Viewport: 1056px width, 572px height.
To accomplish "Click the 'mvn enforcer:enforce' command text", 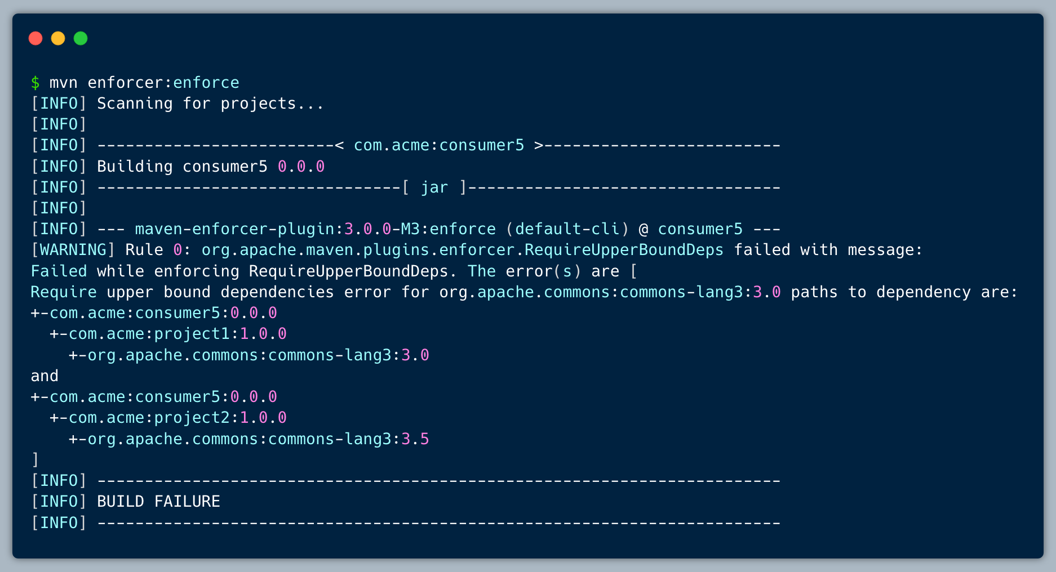I will click(144, 83).
